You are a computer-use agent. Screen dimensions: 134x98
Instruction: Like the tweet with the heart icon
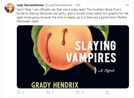[x=78, y=92]
